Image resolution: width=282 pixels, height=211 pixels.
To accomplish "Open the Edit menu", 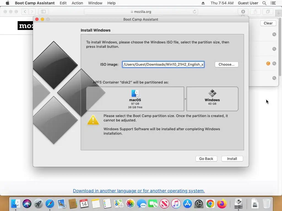I will pos(63,3).
